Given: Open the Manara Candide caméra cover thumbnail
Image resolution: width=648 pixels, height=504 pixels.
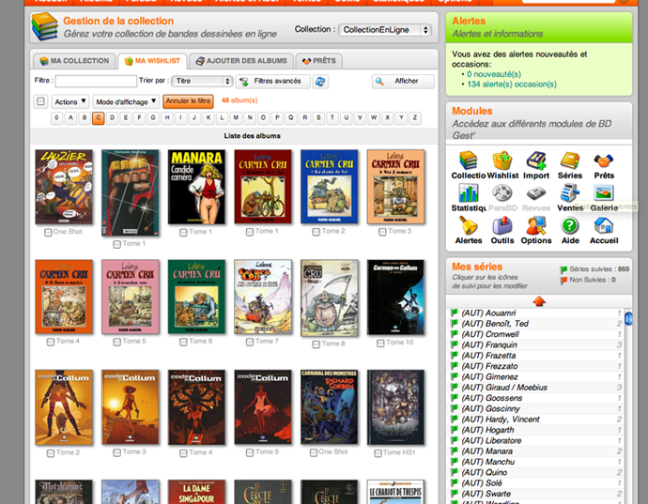Looking at the screenshot, I should [196, 187].
